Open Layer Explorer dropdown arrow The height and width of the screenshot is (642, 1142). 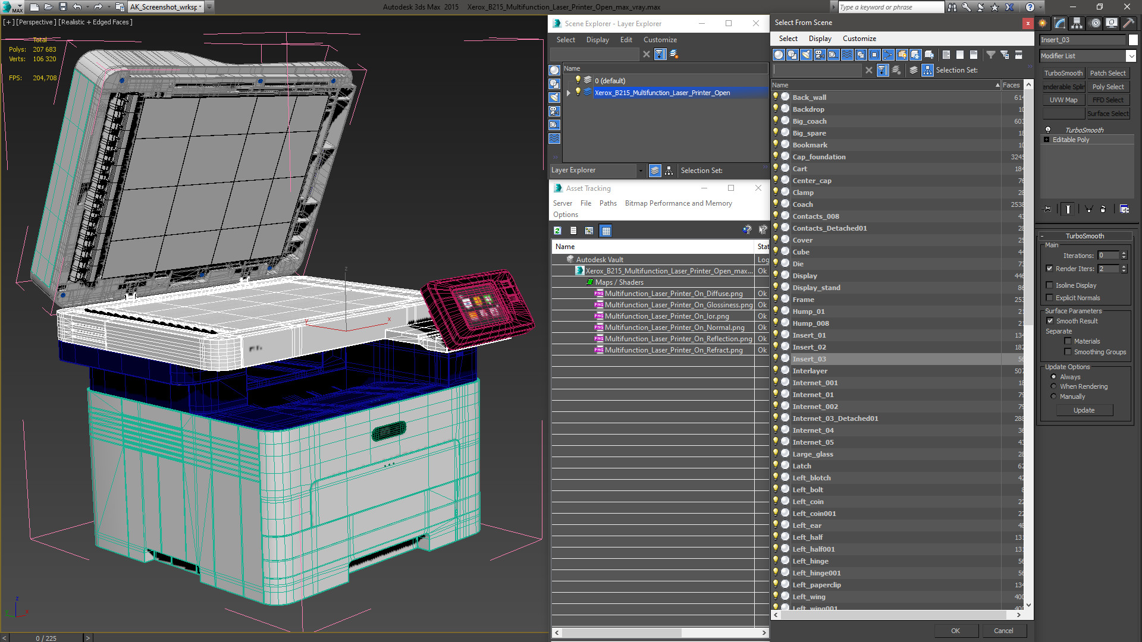(641, 171)
